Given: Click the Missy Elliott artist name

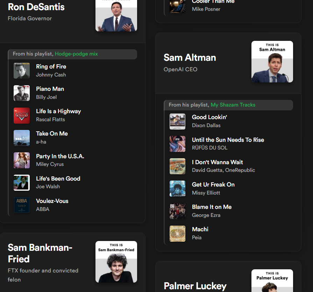Looking at the screenshot, I should click(x=206, y=193).
